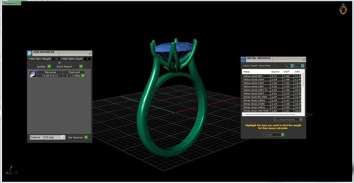Click green arrow next to 1.55tw

83,76
